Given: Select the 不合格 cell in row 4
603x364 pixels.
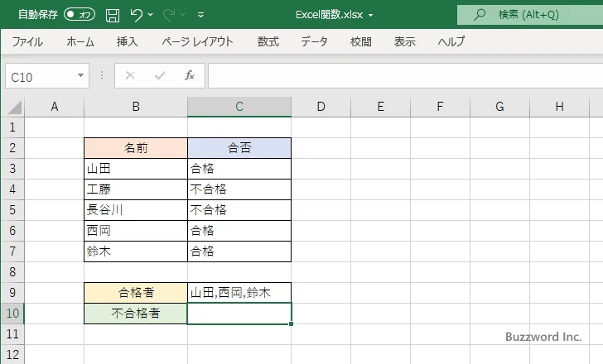Looking at the screenshot, I should (239, 189).
